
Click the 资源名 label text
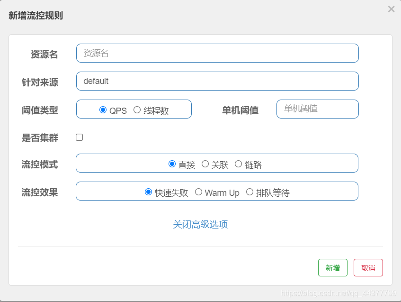44,55
